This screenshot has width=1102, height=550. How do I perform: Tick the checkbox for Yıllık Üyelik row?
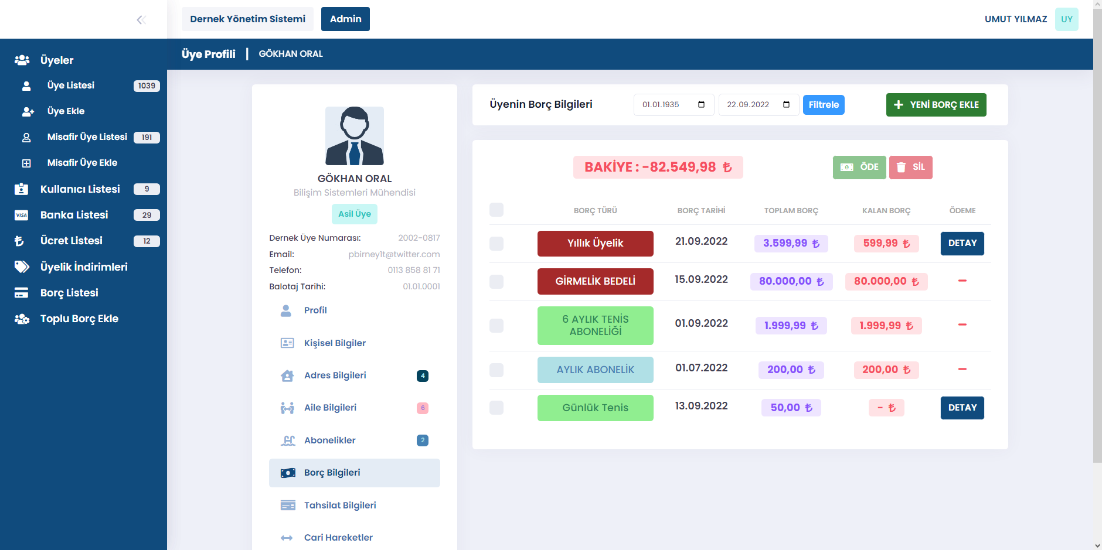(x=496, y=244)
